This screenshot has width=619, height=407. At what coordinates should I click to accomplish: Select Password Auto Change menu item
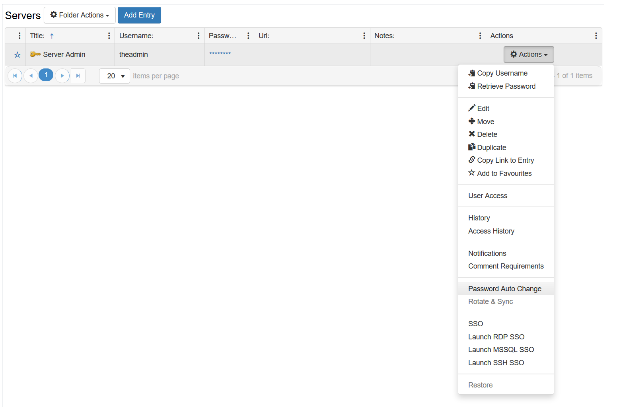click(x=506, y=289)
